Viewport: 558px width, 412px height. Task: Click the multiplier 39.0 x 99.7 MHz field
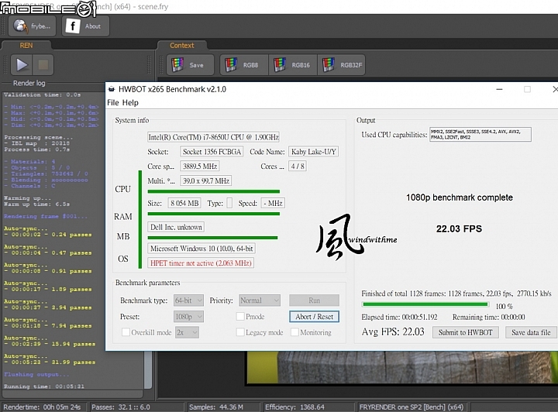point(205,180)
